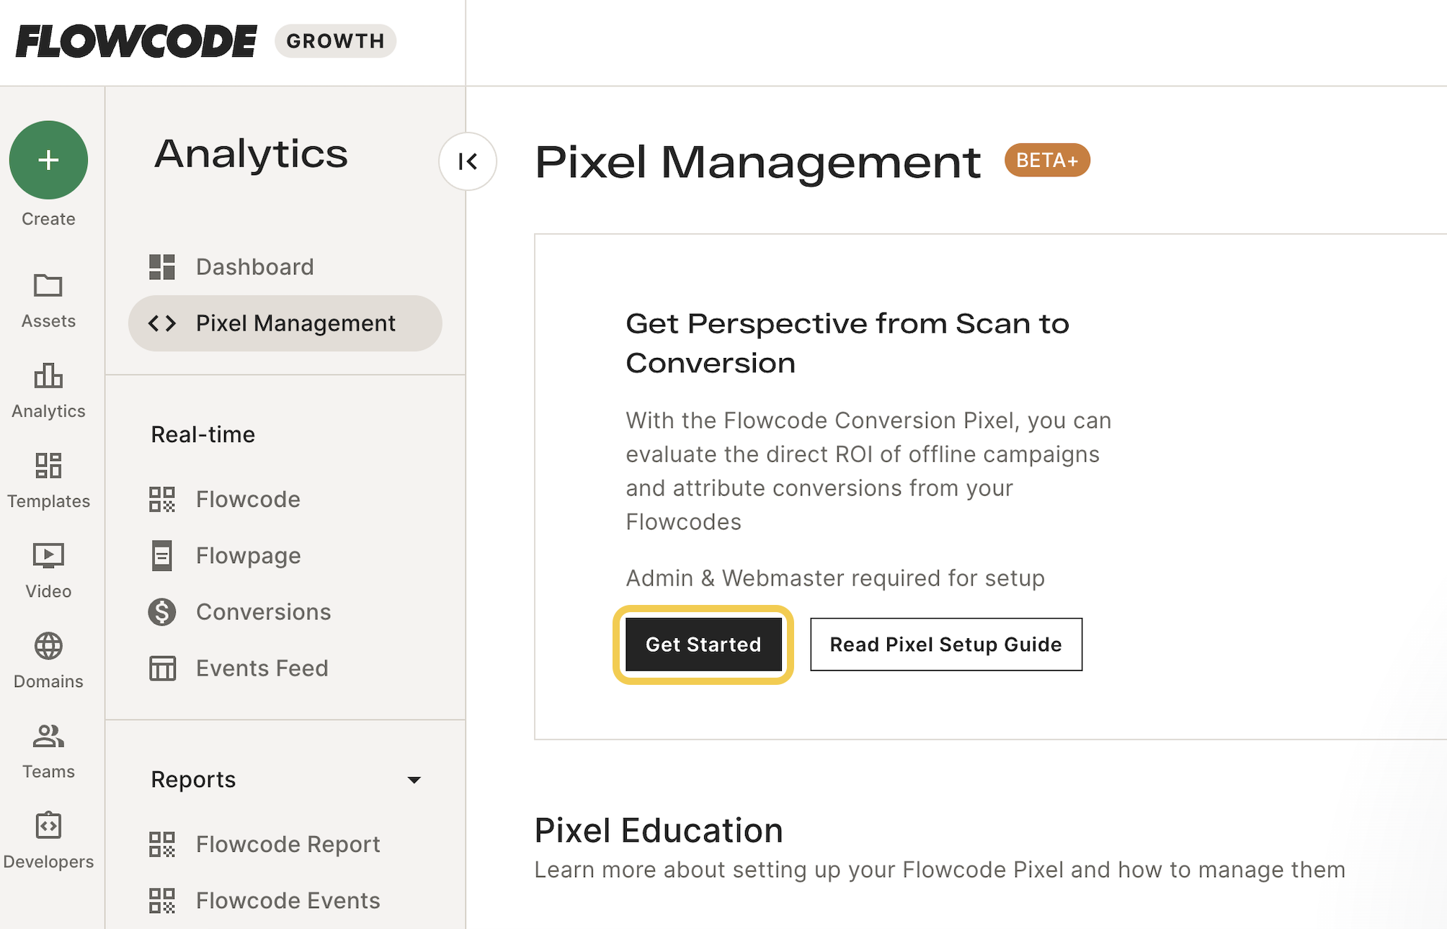Click Read Pixel Setup Guide button
The image size is (1447, 929).
(x=946, y=644)
